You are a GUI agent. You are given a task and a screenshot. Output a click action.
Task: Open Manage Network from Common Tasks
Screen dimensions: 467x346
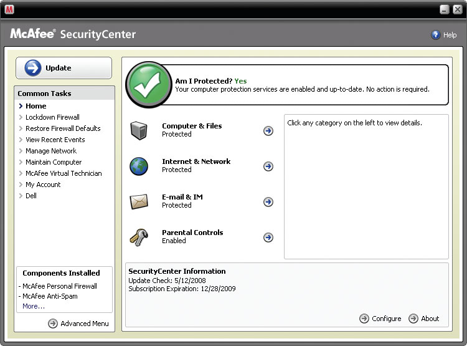click(51, 151)
